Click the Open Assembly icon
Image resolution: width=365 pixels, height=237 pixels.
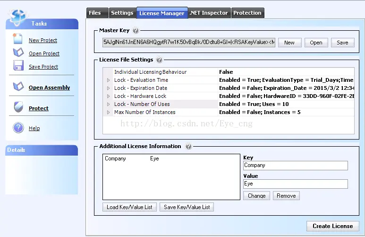pos(18,86)
